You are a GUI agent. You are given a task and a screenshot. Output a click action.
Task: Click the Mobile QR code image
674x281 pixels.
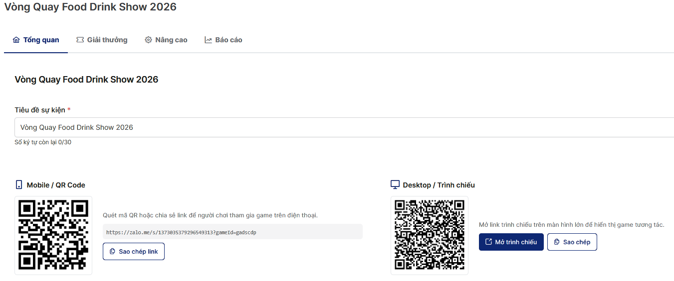click(53, 235)
